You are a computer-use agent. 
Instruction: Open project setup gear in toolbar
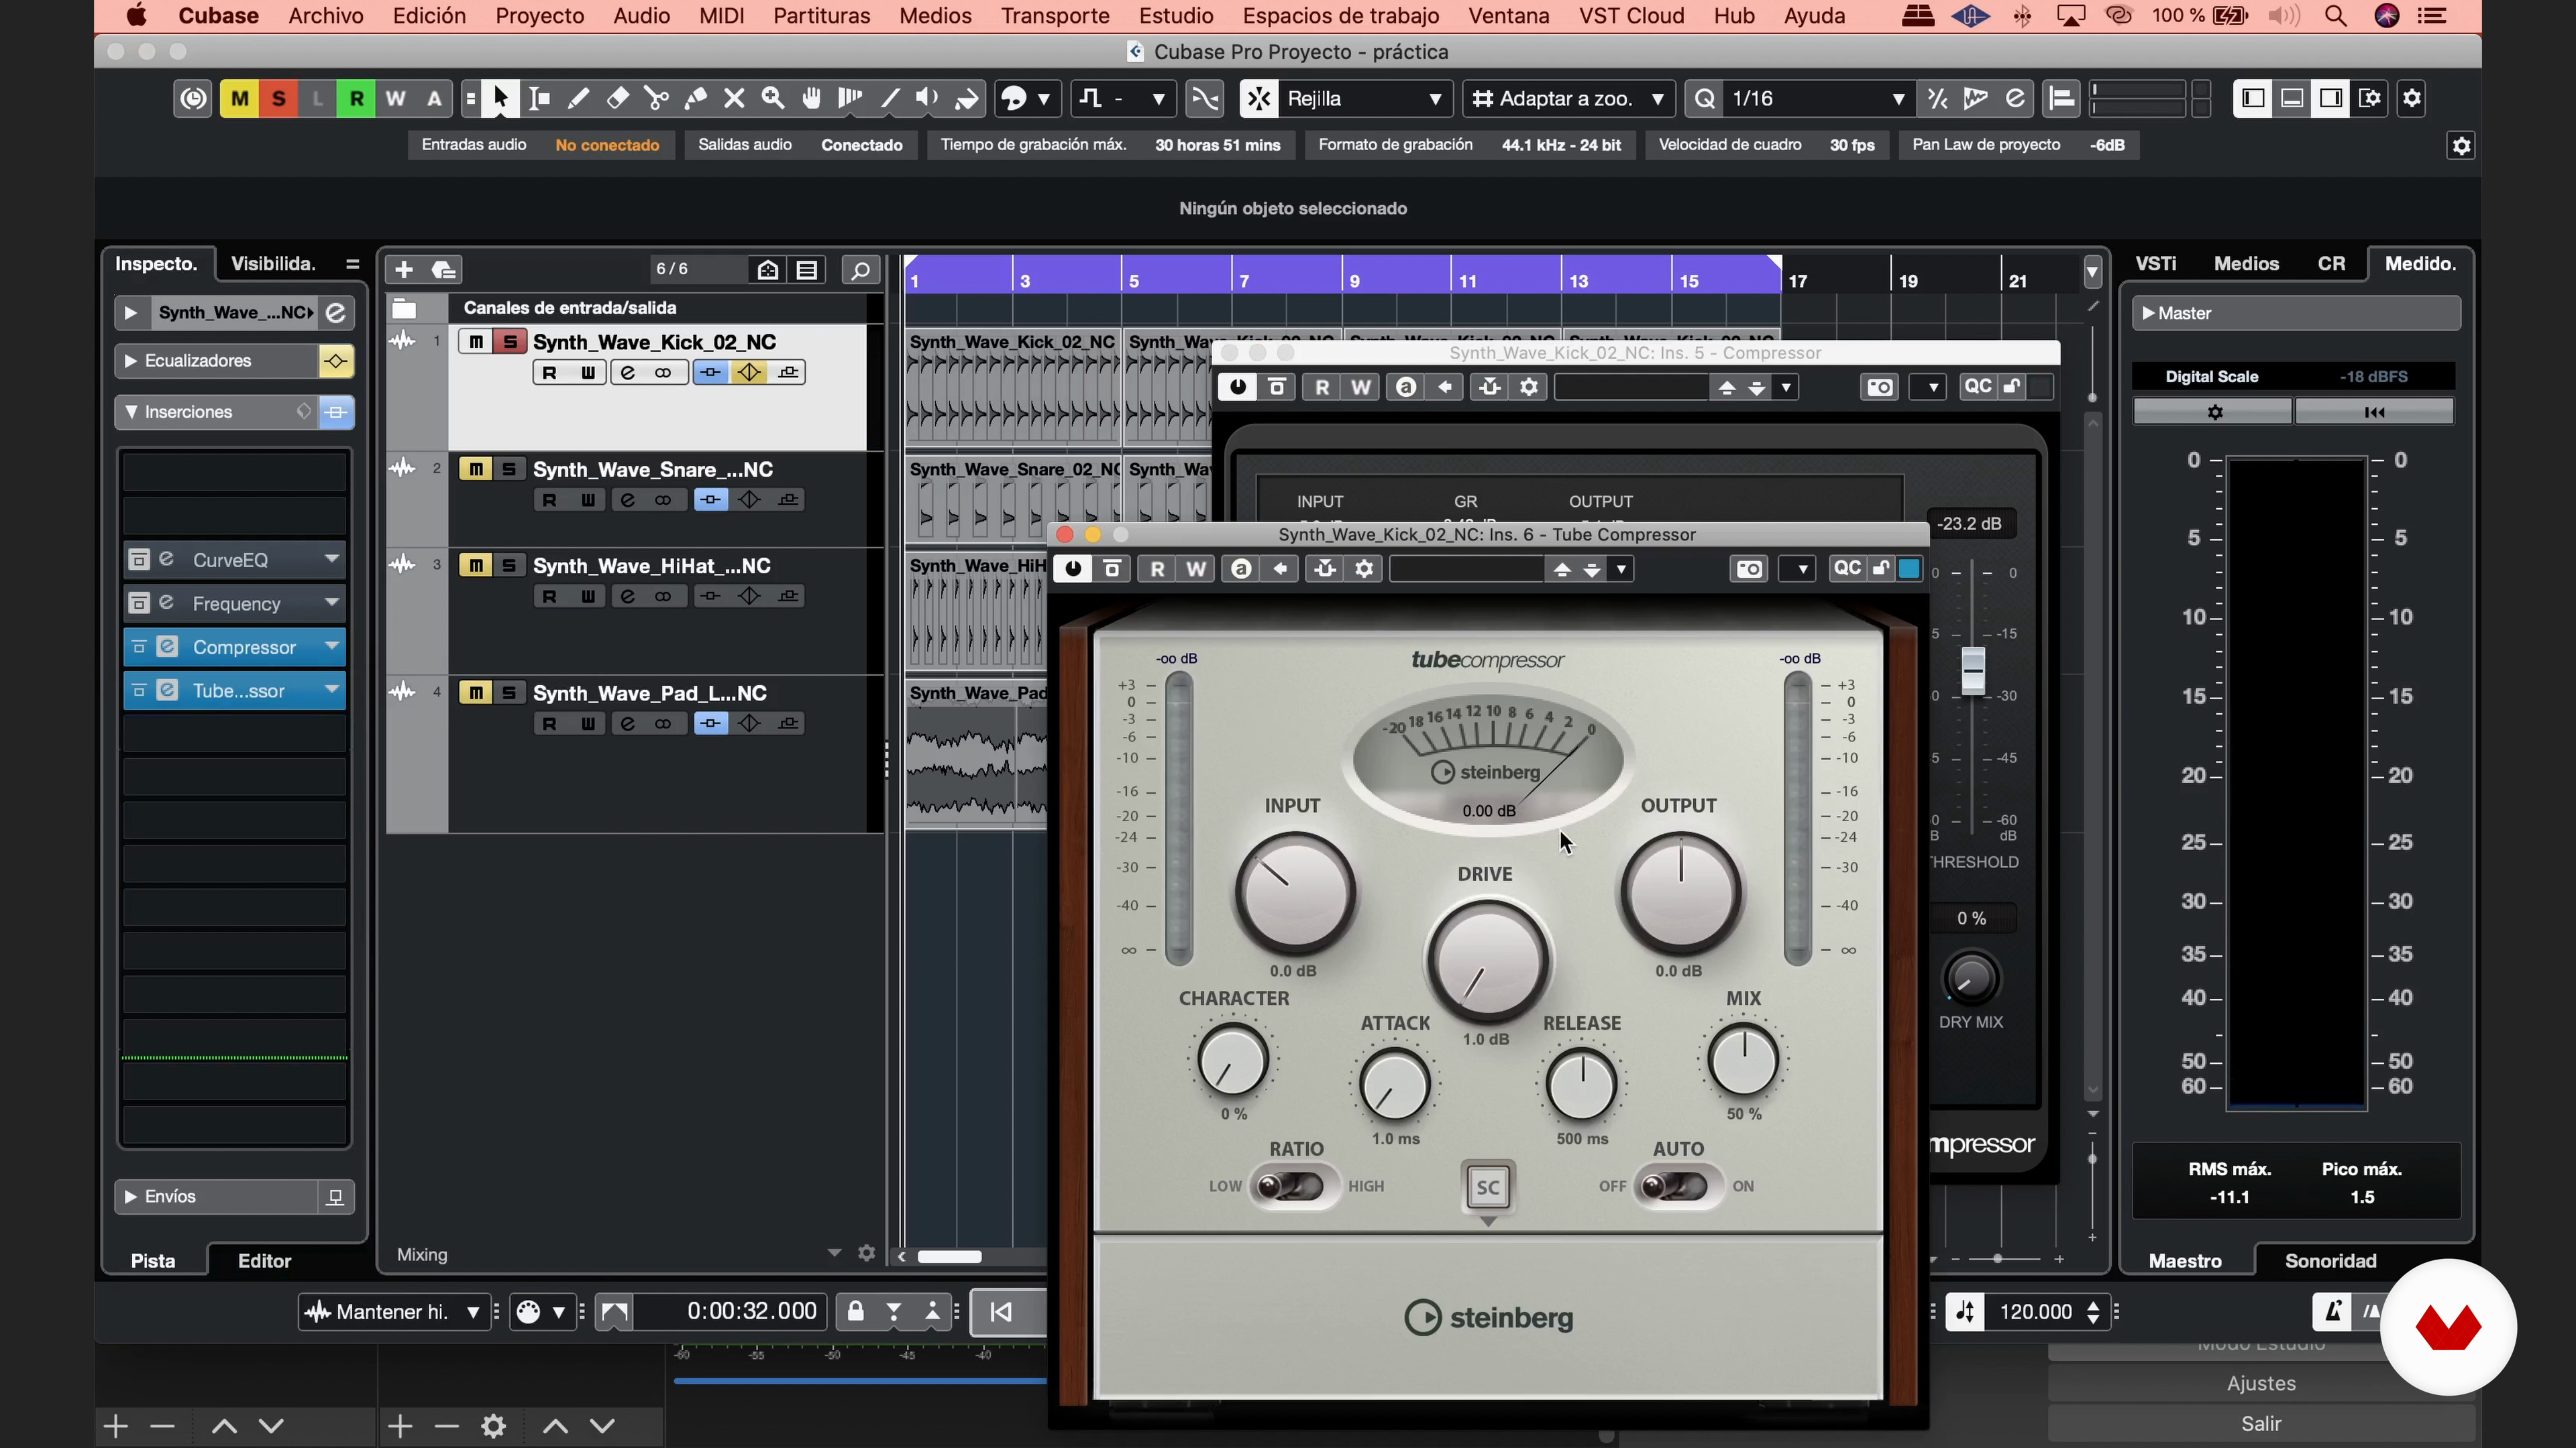point(2412,98)
